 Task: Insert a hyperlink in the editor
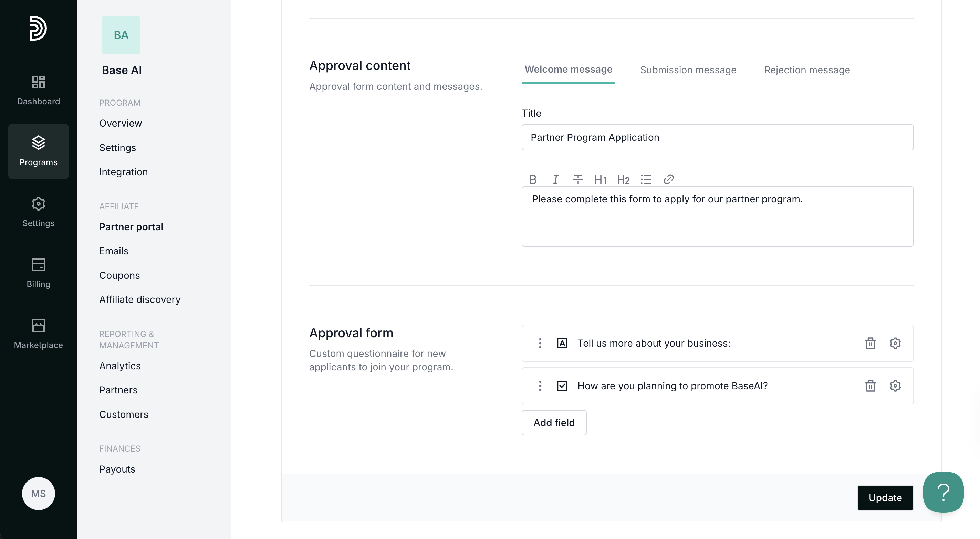click(x=668, y=179)
